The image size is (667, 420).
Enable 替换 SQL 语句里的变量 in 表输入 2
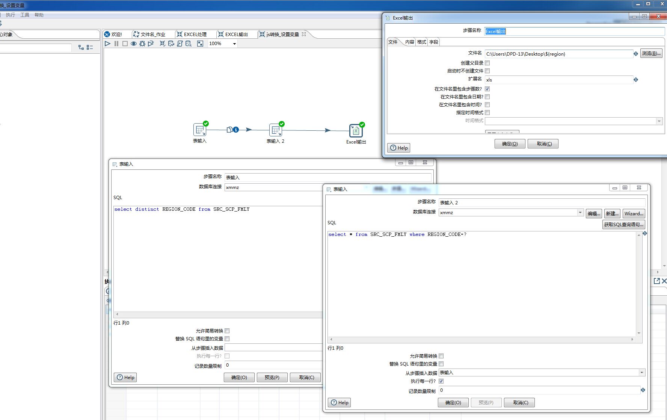441,364
